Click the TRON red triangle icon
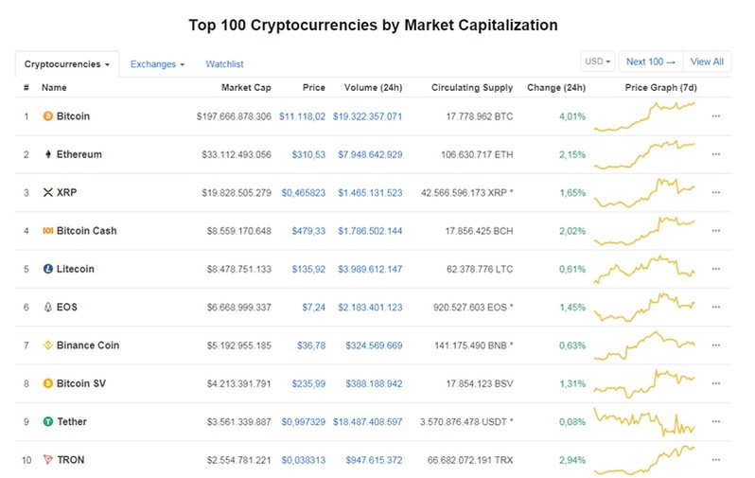 47,460
